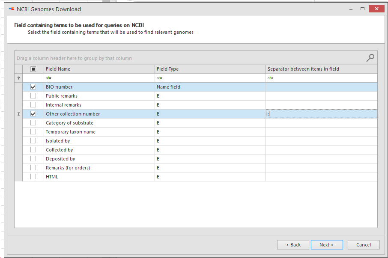Enable the Isolated by checkbox

[33, 141]
